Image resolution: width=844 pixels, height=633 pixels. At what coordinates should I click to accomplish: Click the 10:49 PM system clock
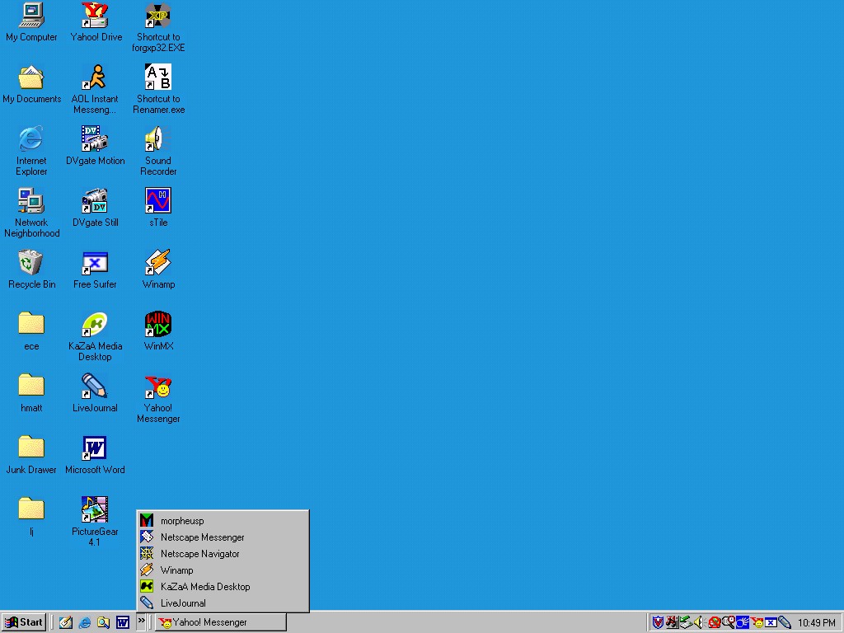click(x=817, y=623)
